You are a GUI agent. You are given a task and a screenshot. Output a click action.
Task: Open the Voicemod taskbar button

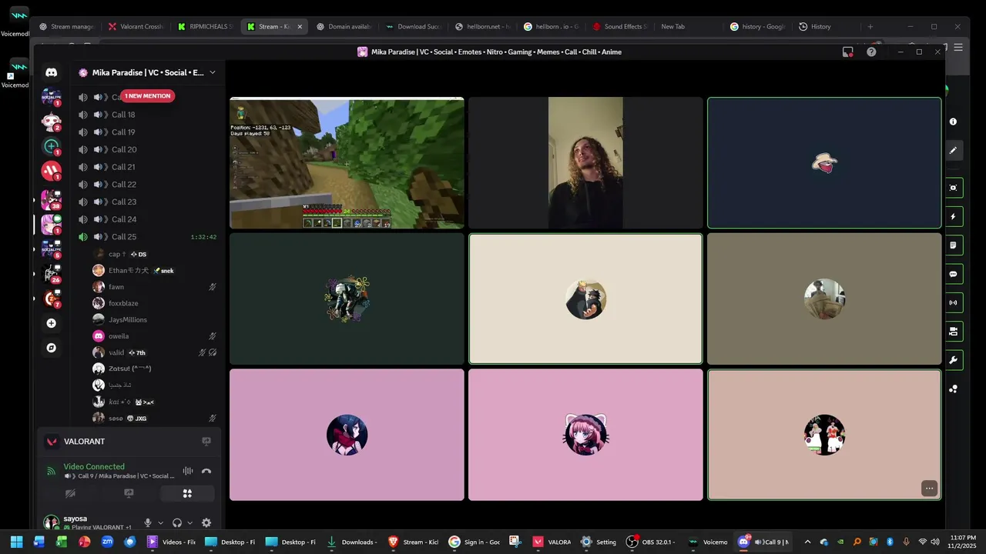pos(709,542)
